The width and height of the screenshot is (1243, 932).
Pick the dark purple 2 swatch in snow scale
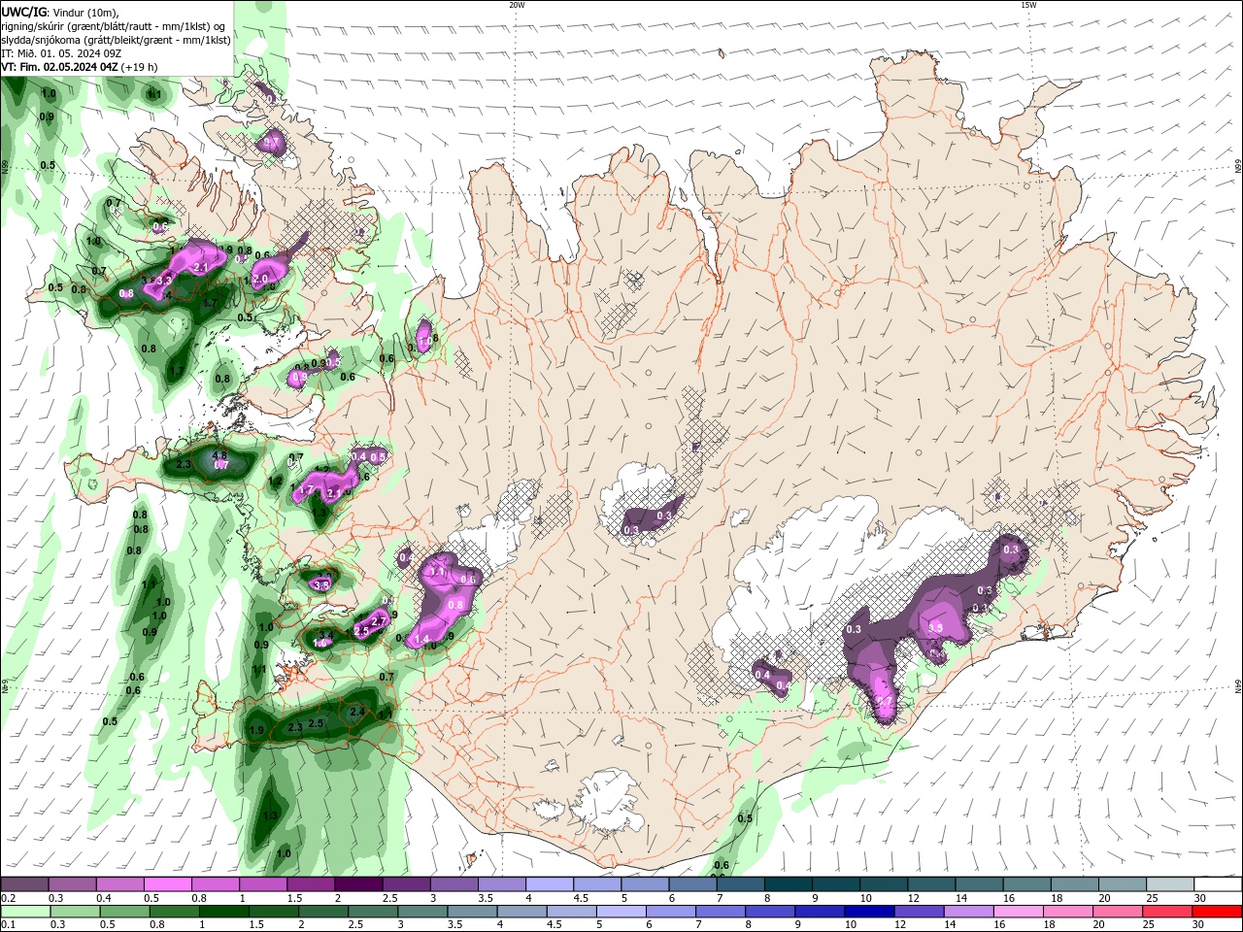click(357, 884)
